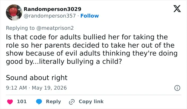Follow the user via the Follow link
Image resolution: width=187 pixels, height=109 pixels.
pyautogui.click(x=89, y=16)
